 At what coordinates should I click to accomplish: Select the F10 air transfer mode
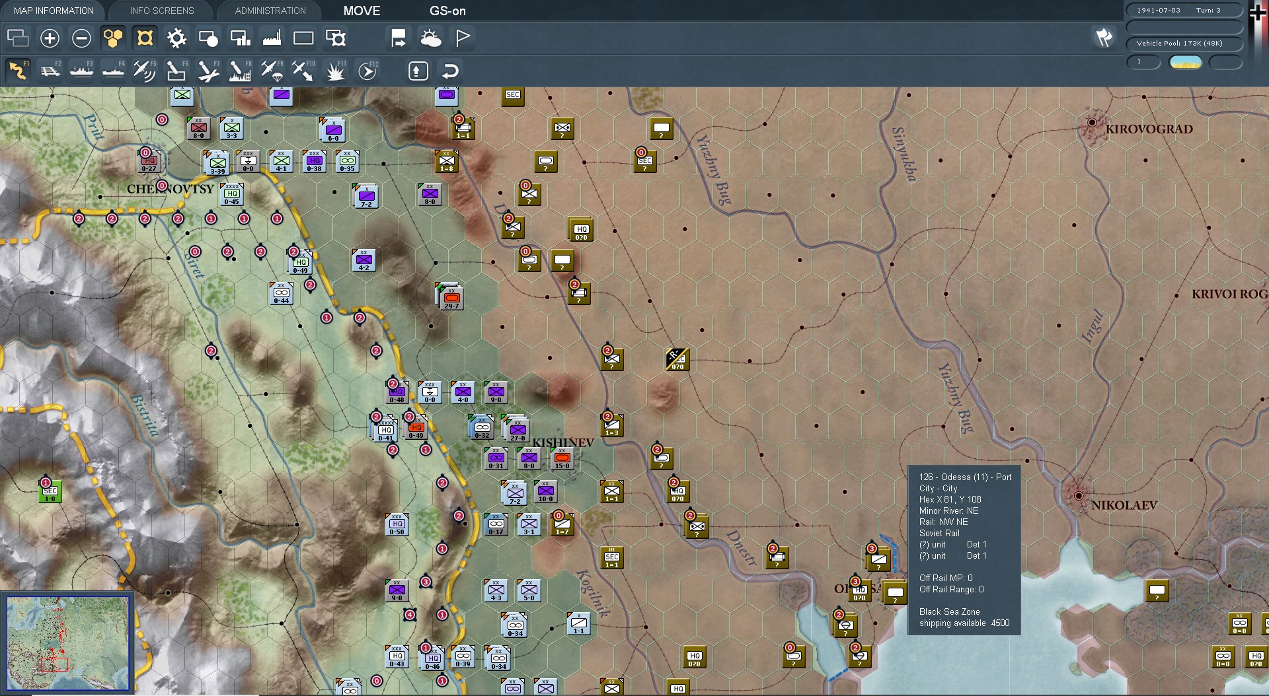(303, 71)
